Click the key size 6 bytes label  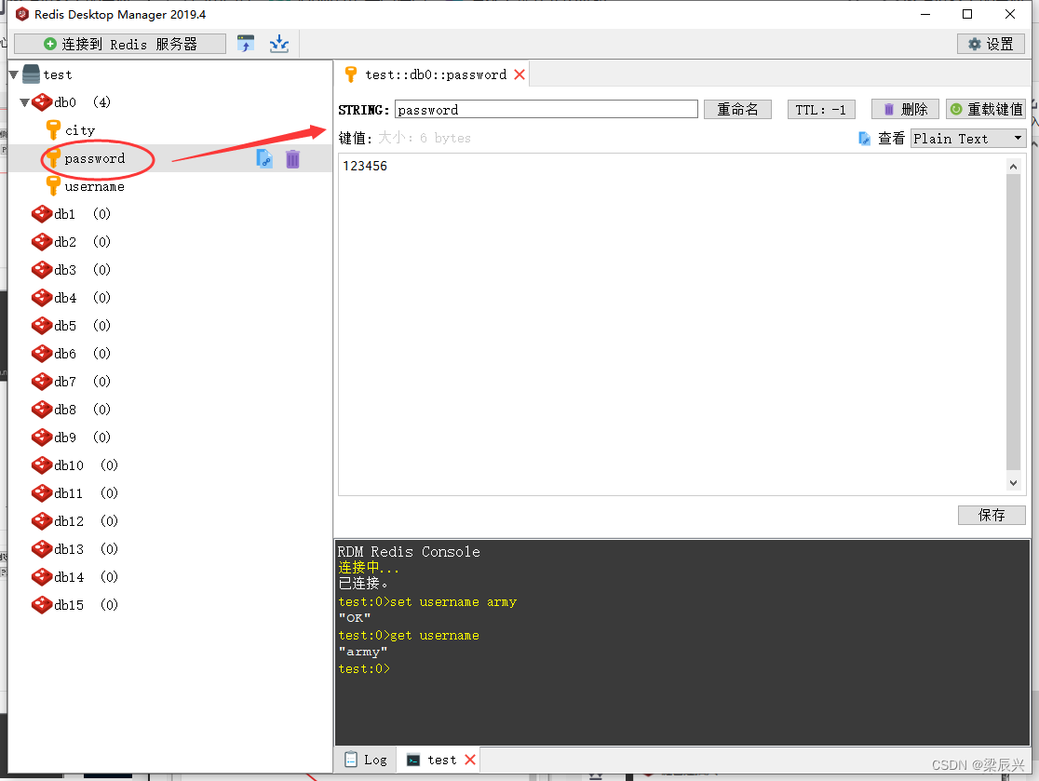pyautogui.click(x=425, y=139)
